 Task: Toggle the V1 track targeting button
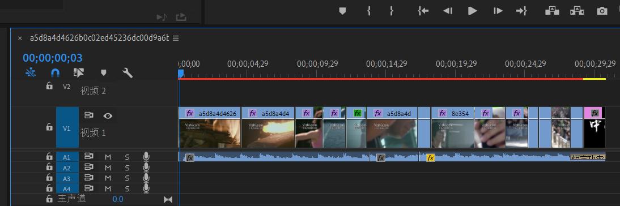(67, 128)
